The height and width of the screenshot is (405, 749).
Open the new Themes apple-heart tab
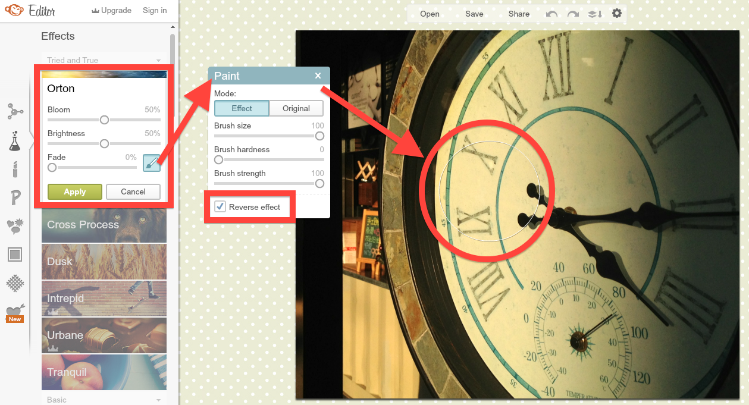click(14, 313)
